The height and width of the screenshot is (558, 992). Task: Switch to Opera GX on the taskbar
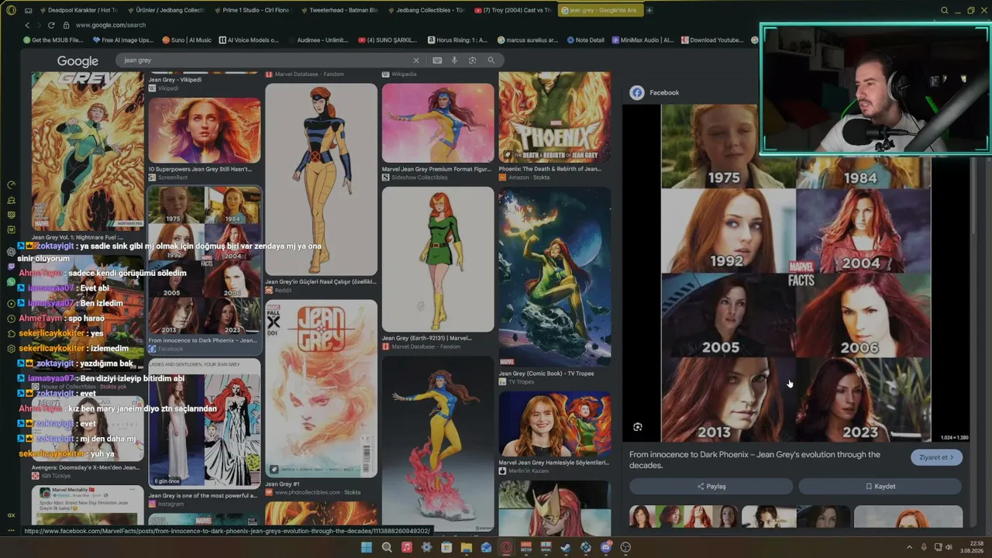[506, 547]
